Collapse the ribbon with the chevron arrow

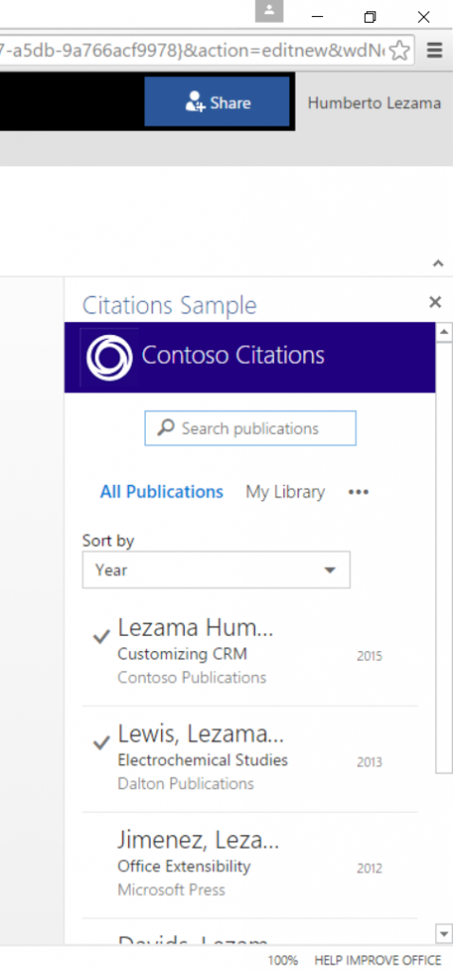[438, 264]
